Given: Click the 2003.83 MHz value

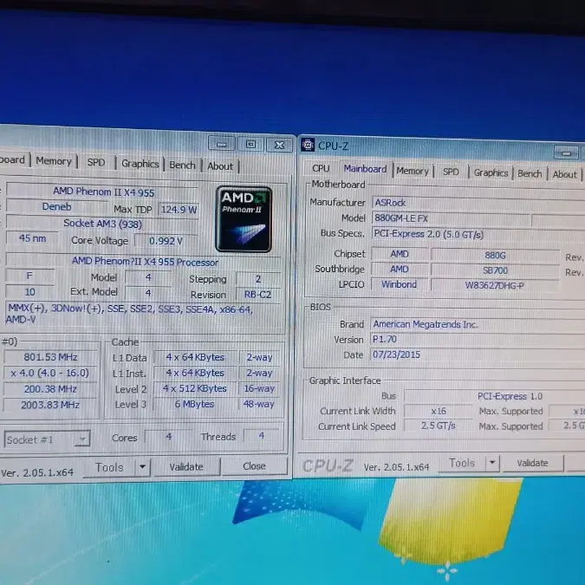Looking at the screenshot, I should [50, 405].
